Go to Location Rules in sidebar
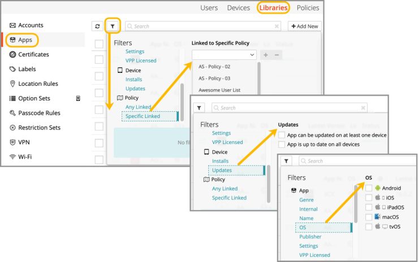Viewport: 418px width, 262px height. click(x=37, y=84)
